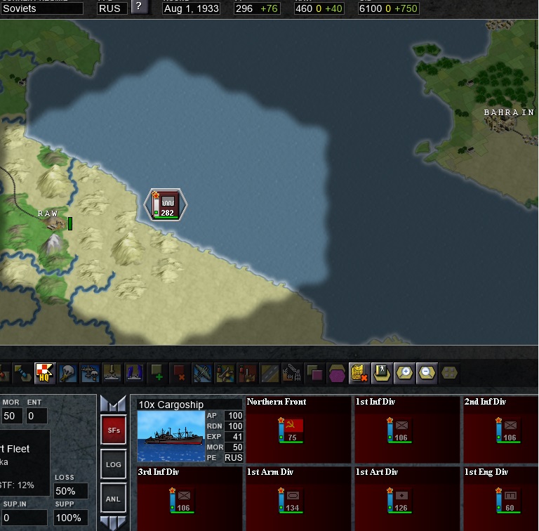Create new unit with green plus icon
Viewport: 539px width, 531px height.
tap(157, 373)
